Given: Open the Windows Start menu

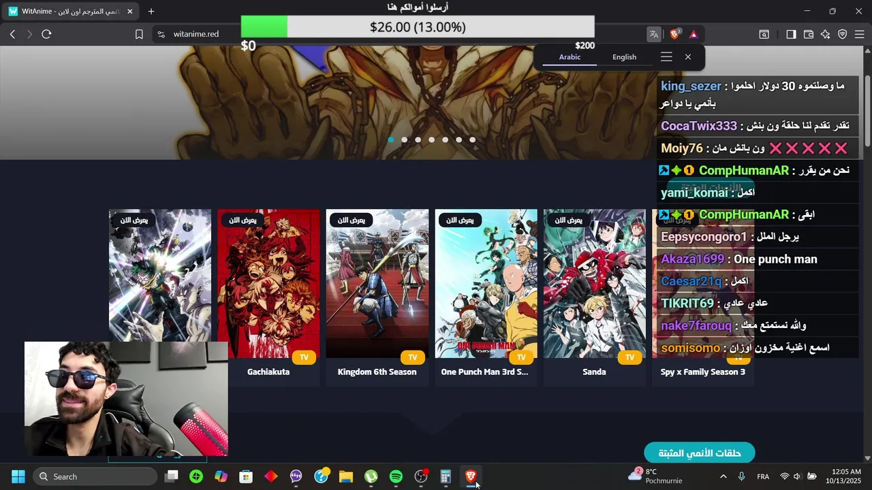Looking at the screenshot, I should click(x=18, y=476).
